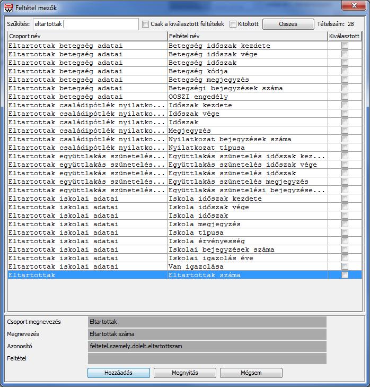Select Betegségi bejegyzések száma condition

click(185, 88)
